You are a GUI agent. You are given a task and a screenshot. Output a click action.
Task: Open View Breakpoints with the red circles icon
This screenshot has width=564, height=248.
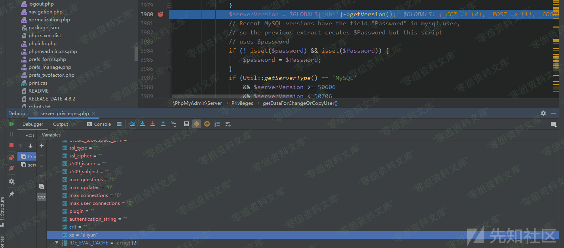[11, 157]
